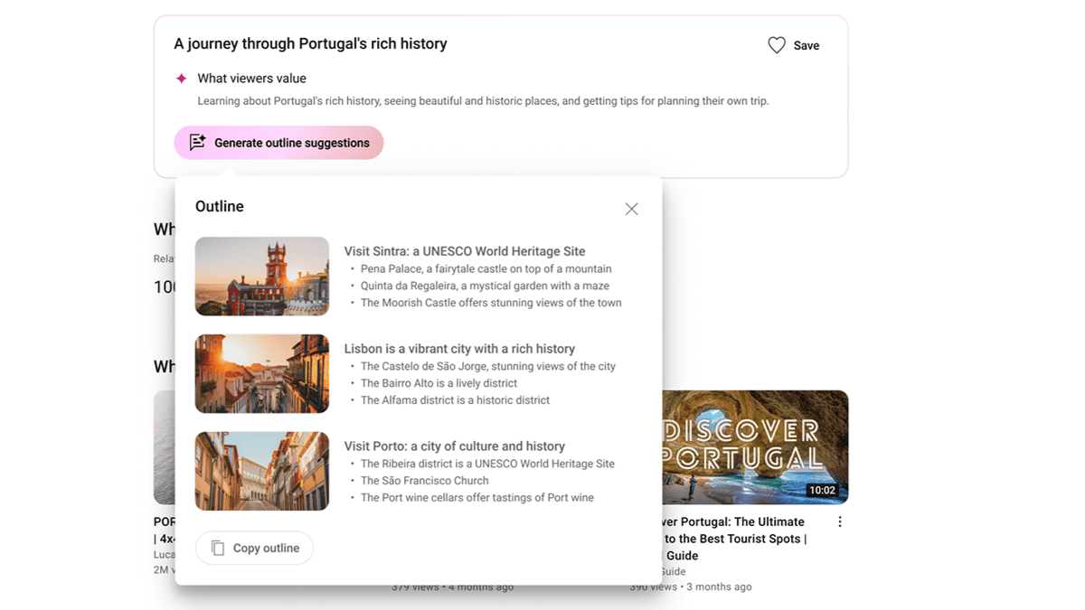Click the 10:02 duration badge
The image size is (1085, 610).
pos(822,491)
